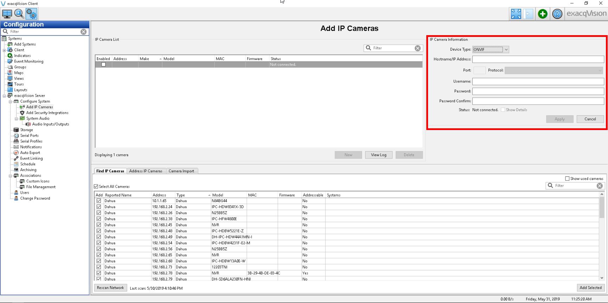Sort IP Camera List by Make column
Screen dimensions: 608x303
pyautogui.click(x=150, y=59)
